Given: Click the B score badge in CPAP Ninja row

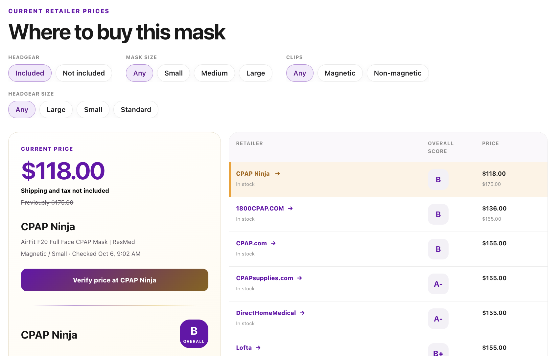Looking at the screenshot, I should 438,179.
